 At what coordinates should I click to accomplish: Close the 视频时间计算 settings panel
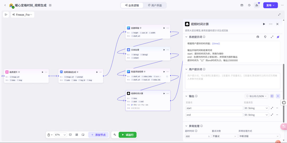[x=277, y=24]
